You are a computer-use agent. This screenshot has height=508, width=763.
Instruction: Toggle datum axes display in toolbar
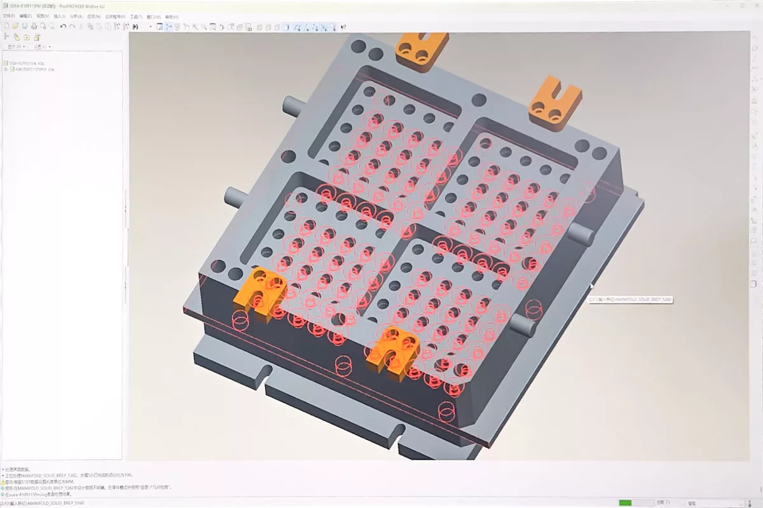[x=306, y=27]
